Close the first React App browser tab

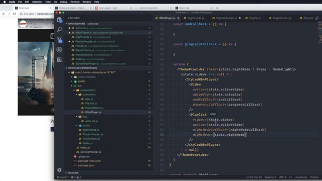[x=50, y=8]
